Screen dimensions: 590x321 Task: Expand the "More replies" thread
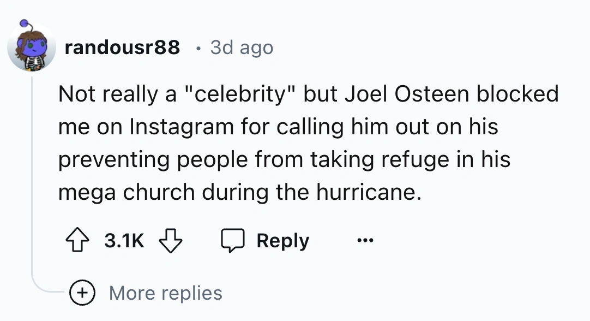tap(165, 293)
